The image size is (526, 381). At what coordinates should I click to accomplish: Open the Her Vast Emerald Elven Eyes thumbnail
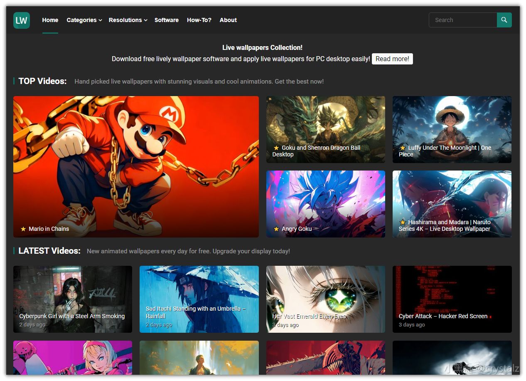[x=326, y=299]
